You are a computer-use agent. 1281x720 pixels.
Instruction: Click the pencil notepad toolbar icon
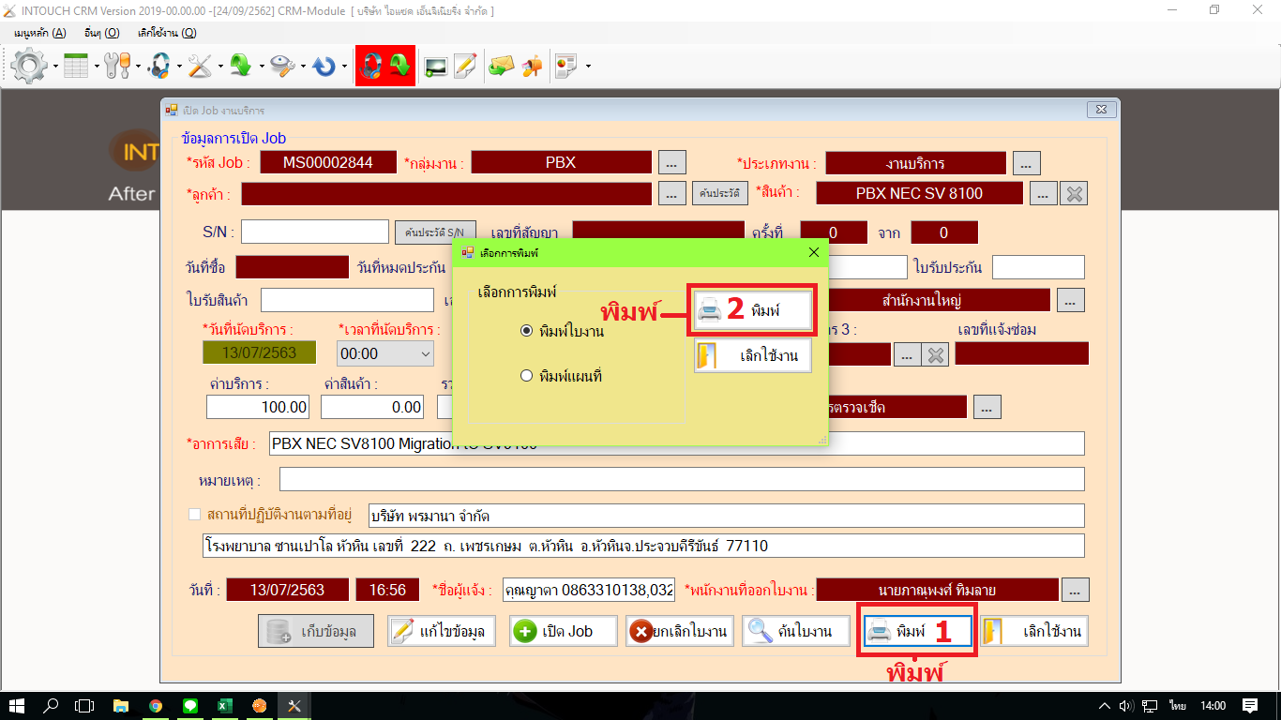[x=465, y=66]
